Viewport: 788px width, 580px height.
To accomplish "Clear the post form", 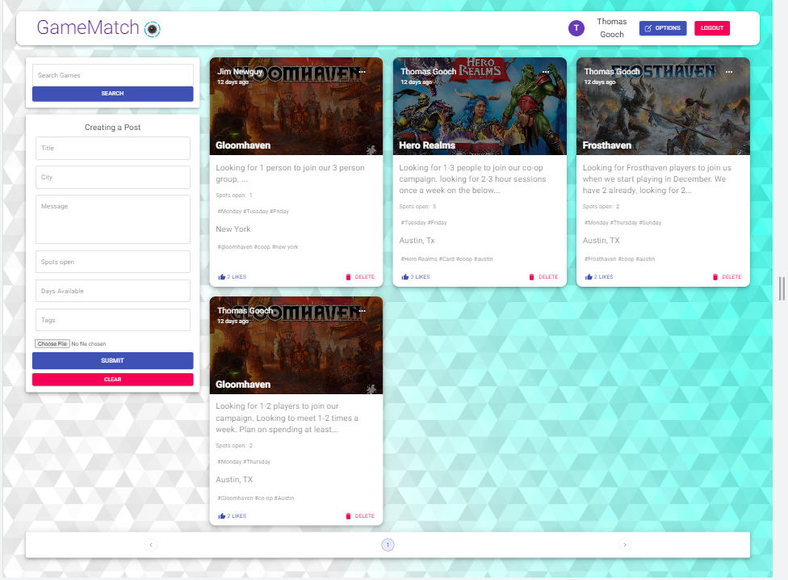I will click(x=112, y=380).
